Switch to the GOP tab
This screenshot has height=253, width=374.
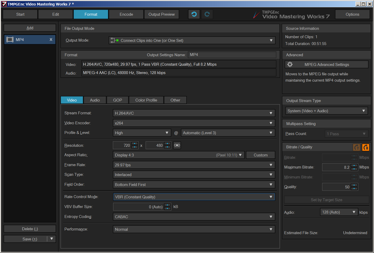coord(117,100)
